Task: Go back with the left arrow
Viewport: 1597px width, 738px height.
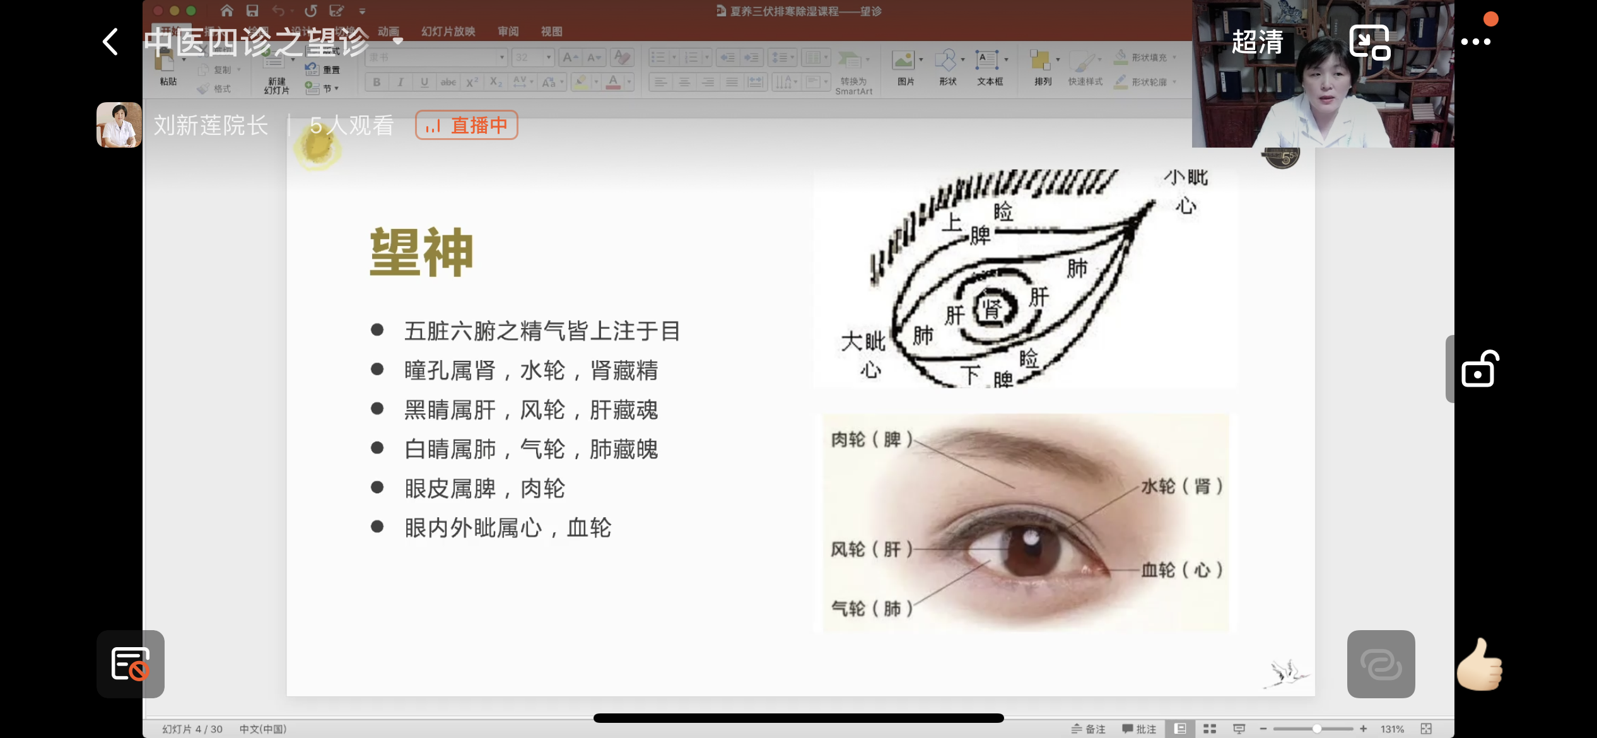Action: pyautogui.click(x=111, y=42)
